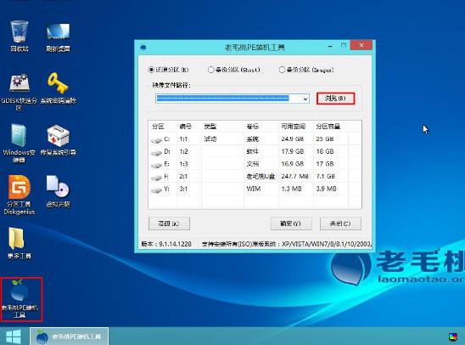The height and width of the screenshot is (345, 465).
Task: Open the first-aid kit 修复系统引导 icon
Action: click(58, 140)
